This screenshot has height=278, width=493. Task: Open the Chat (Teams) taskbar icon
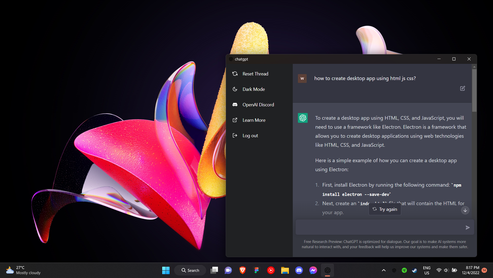tap(228, 270)
